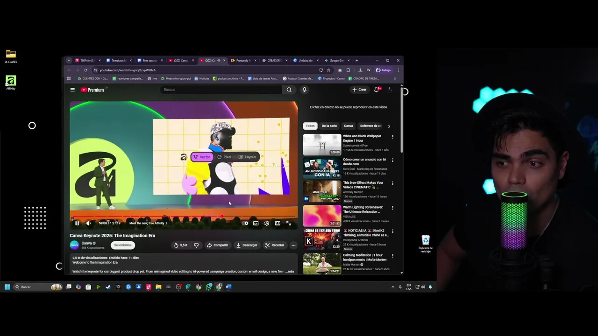598x336 pixels.
Task: Open options menu for CINEMATIC effect video
Action: (392, 183)
